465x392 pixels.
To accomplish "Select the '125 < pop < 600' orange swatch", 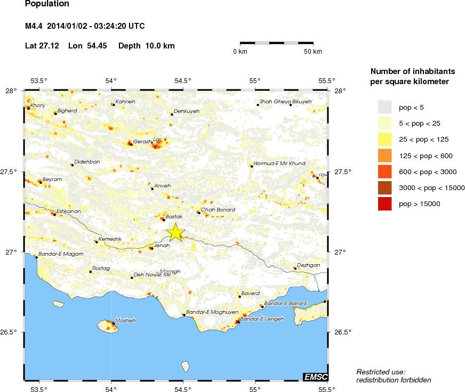I will (384, 155).
